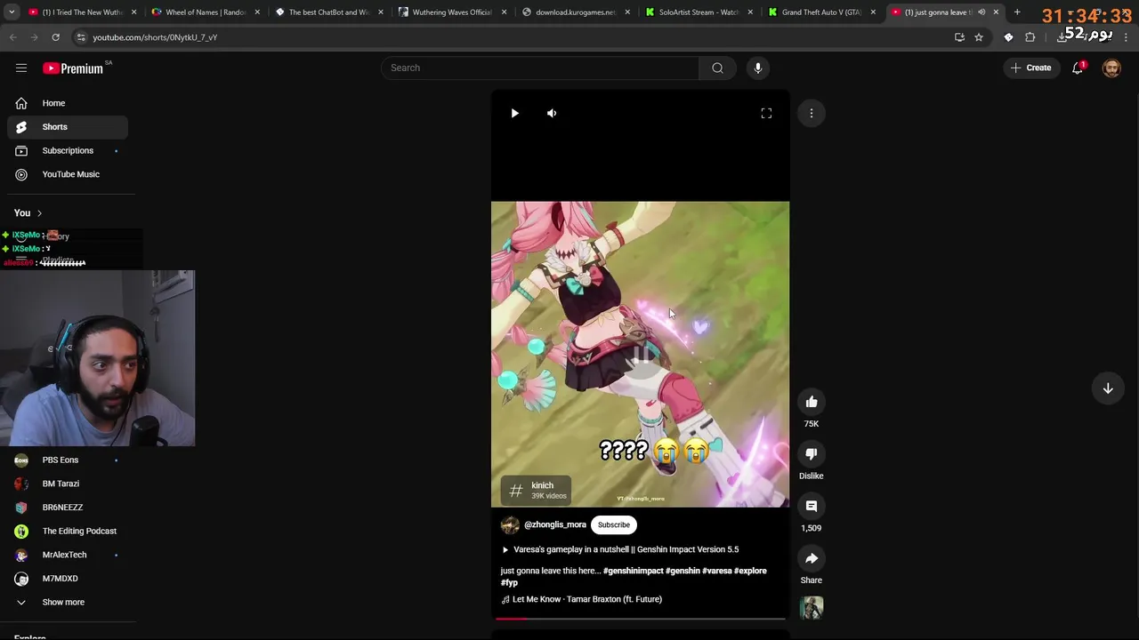Focus the YouTube search field
Screen dimensions: 1139x640
tap(539, 68)
